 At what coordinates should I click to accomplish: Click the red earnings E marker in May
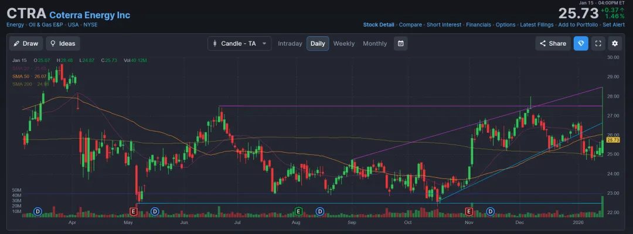click(133, 211)
